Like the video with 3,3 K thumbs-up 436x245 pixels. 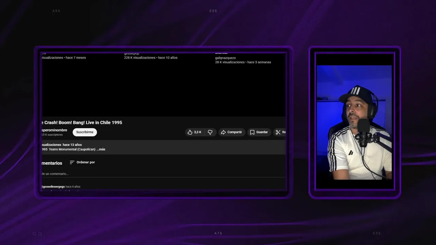pos(194,132)
